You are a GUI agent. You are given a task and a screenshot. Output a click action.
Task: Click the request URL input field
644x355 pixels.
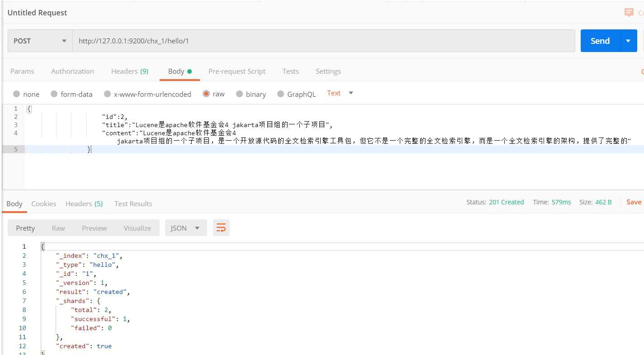click(324, 41)
